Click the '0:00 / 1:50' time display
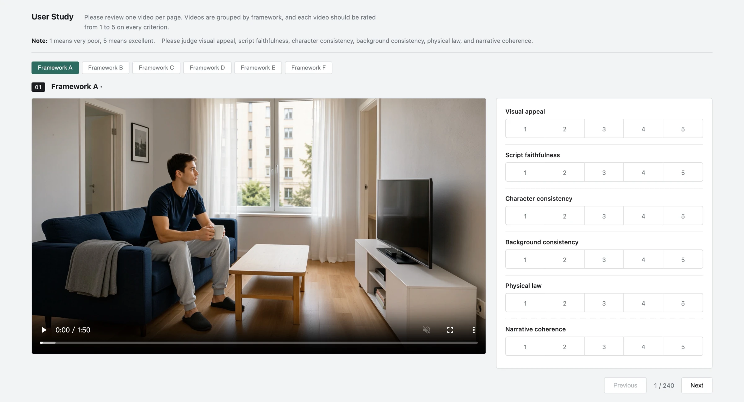 click(73, 330)
